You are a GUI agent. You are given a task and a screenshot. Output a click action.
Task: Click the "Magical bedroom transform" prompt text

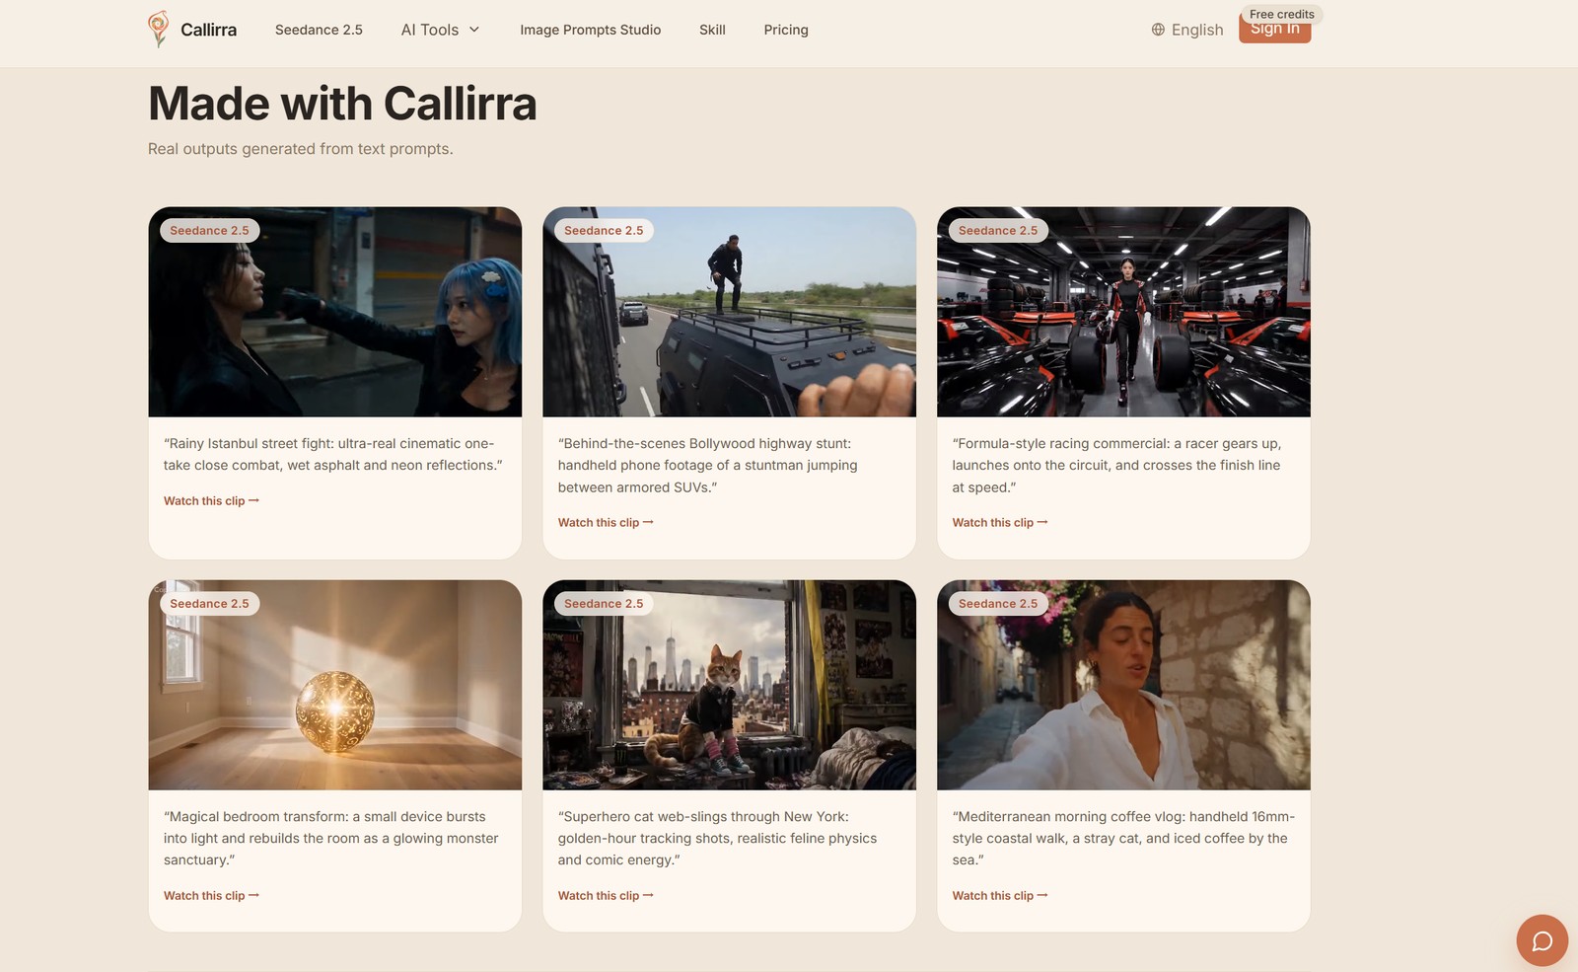(x=331, y=839)
